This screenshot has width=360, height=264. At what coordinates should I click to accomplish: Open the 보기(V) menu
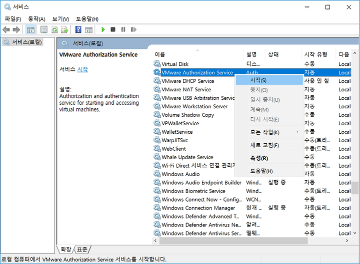pyautogui.click(x=60, y=19)
